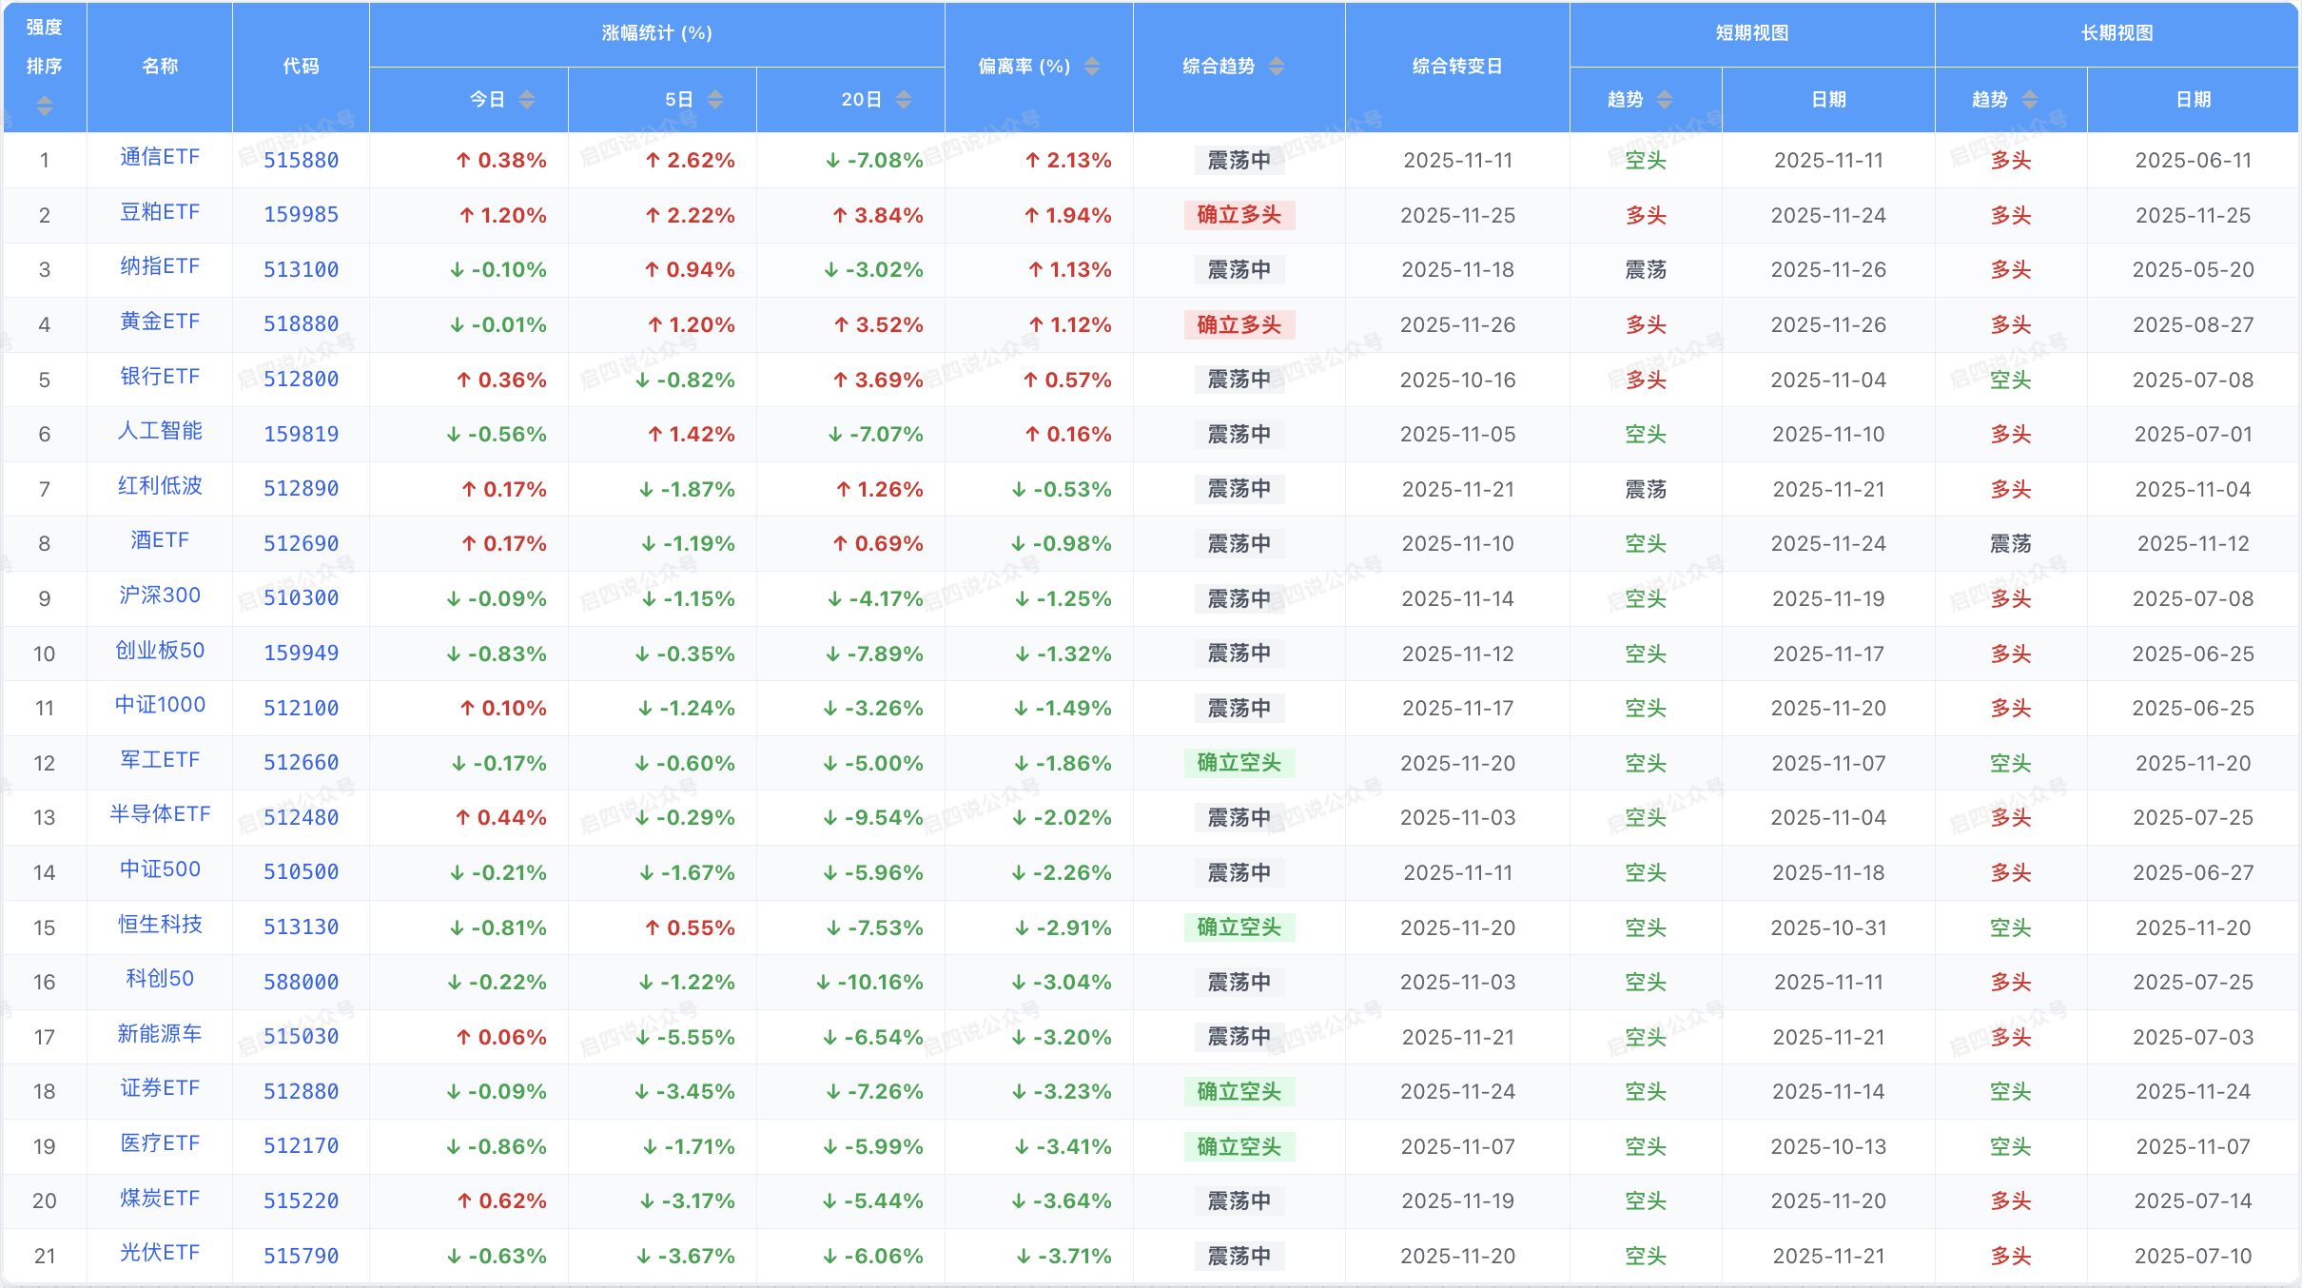Open 通信ETF name link

click(160, 157)
